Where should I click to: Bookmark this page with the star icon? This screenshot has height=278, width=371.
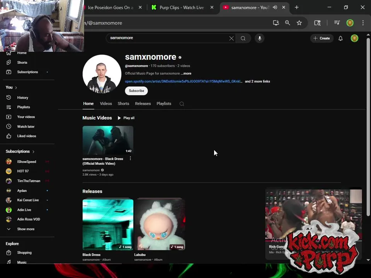click(x=299, y=23)
